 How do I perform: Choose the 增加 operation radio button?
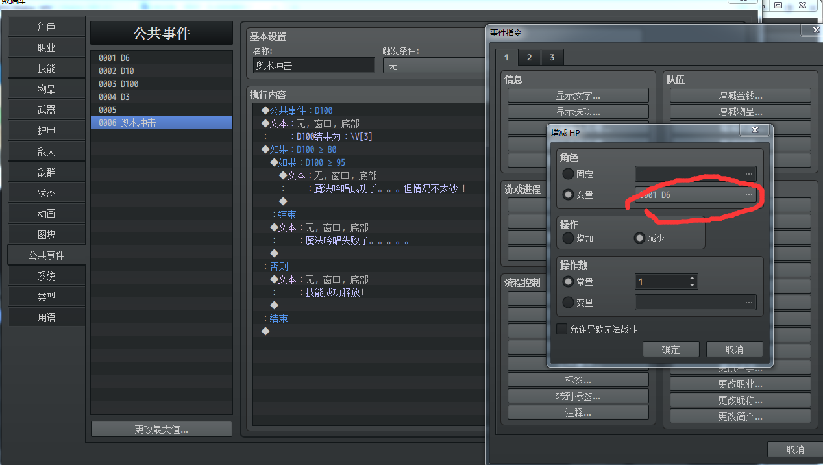569,238
